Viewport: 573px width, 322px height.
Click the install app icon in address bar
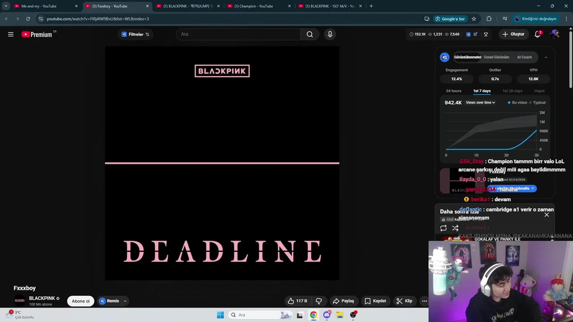[427, 19]
